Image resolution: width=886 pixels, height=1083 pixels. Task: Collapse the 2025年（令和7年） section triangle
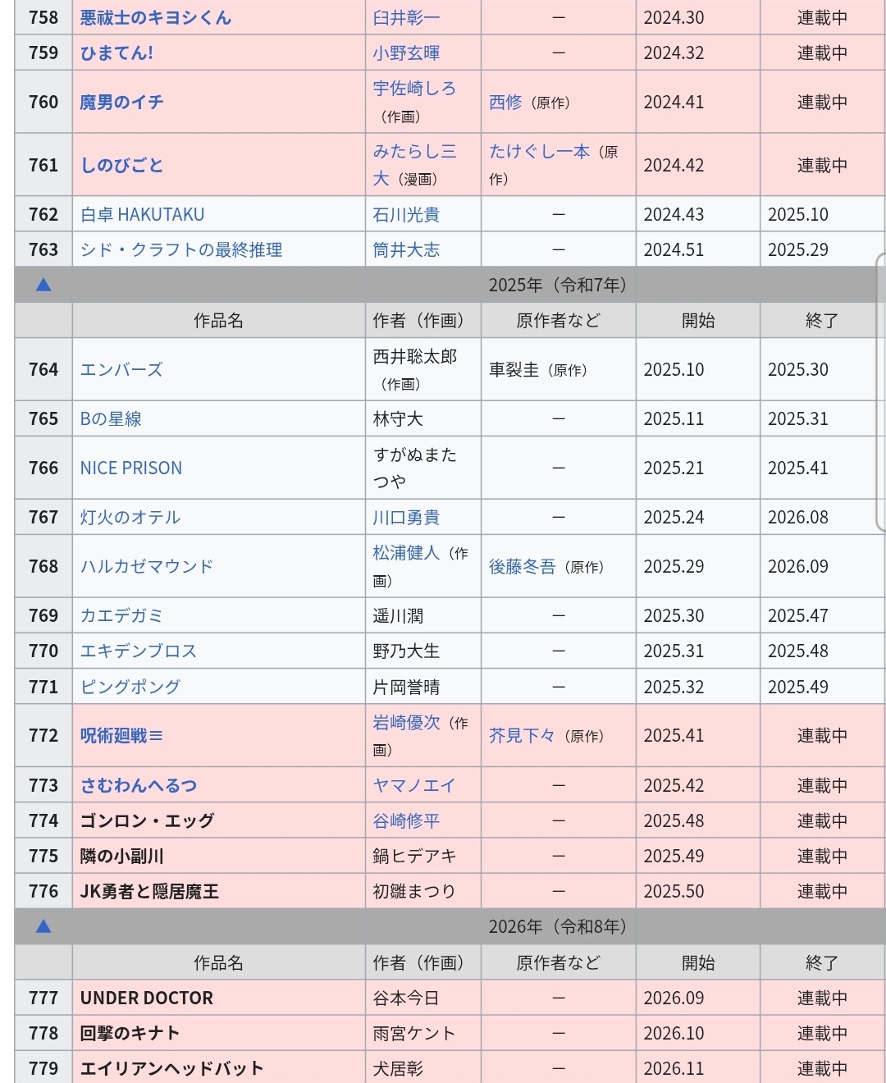[x=43, y=285]
